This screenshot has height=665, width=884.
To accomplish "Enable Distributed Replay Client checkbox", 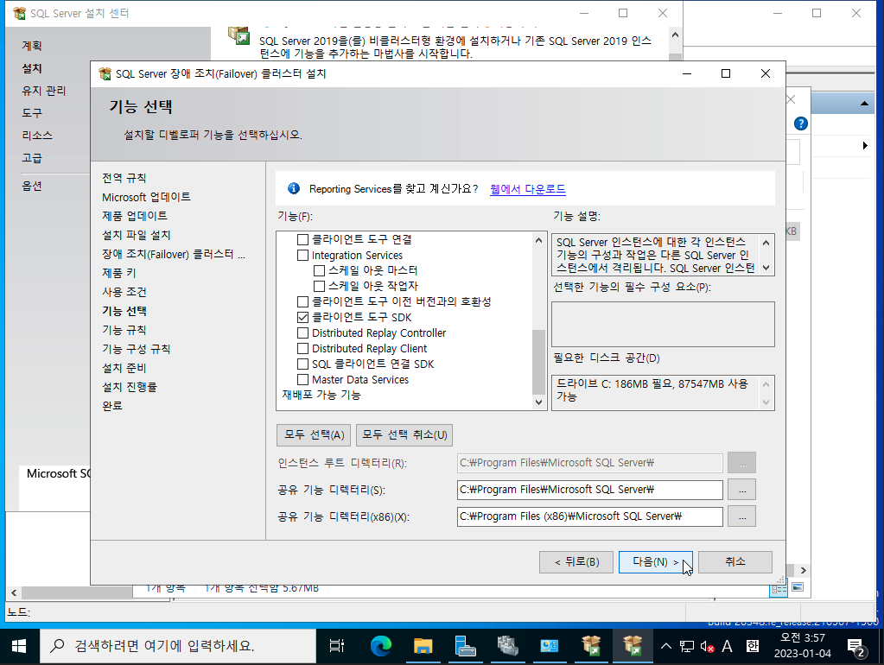I will pos(302,348).
